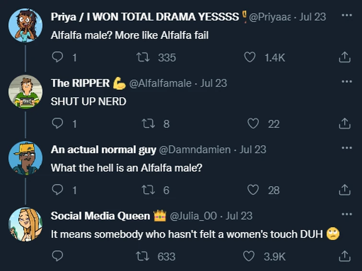Open more options on Damndamien's tweet
The height and width of the screenshot is (271, 362).
346,148
